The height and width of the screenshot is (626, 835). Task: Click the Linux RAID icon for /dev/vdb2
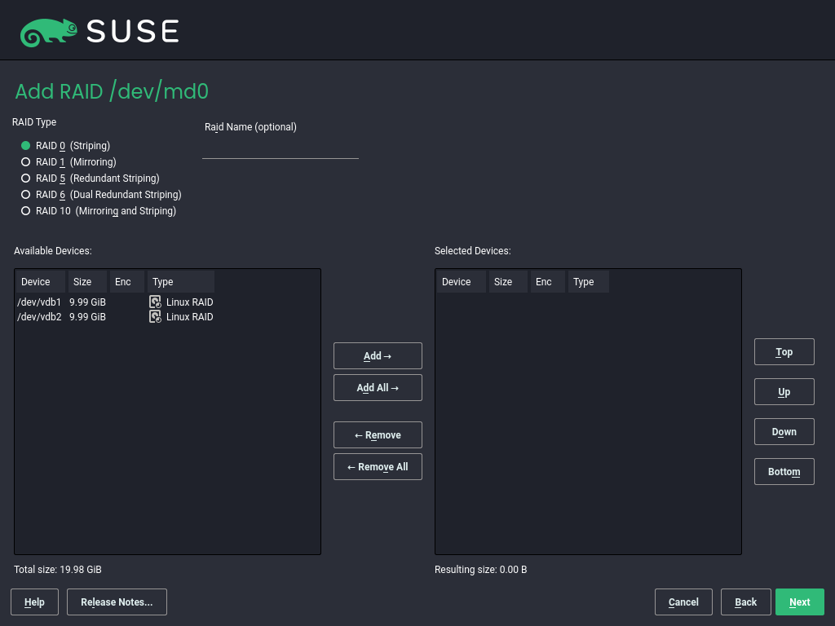click(x=155, y=317)
